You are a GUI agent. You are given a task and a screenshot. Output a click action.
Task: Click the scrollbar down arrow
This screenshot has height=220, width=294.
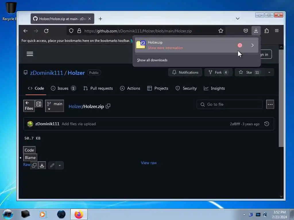[x=281, y=197]
